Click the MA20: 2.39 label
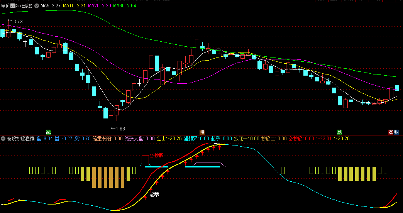 [99, 6]
